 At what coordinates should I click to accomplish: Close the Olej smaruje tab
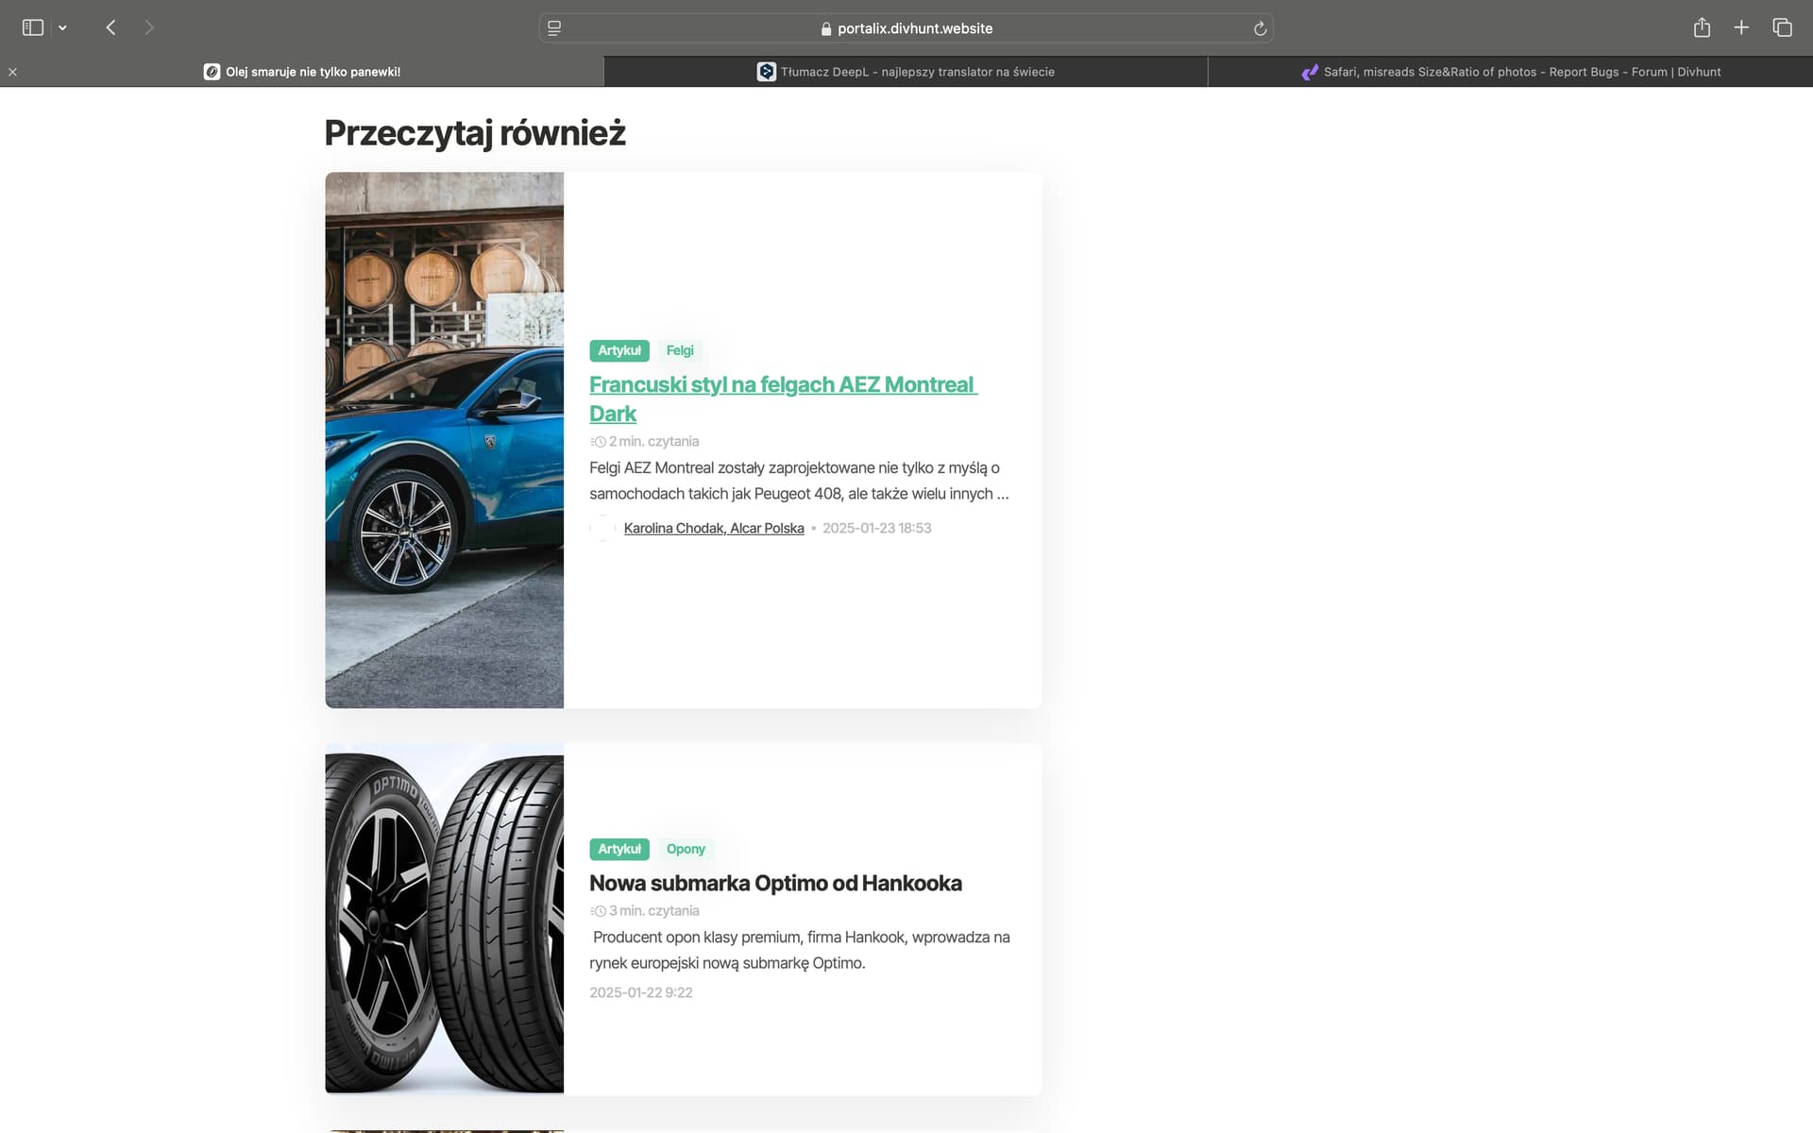[12, 72]
